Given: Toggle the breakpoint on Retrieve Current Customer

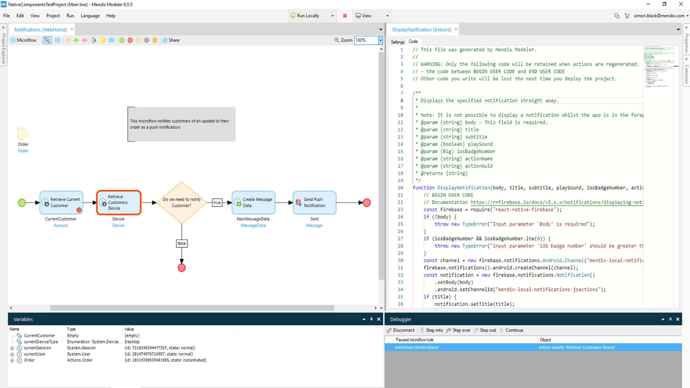Looking at the screenshot, I should [x=79, y=210].
